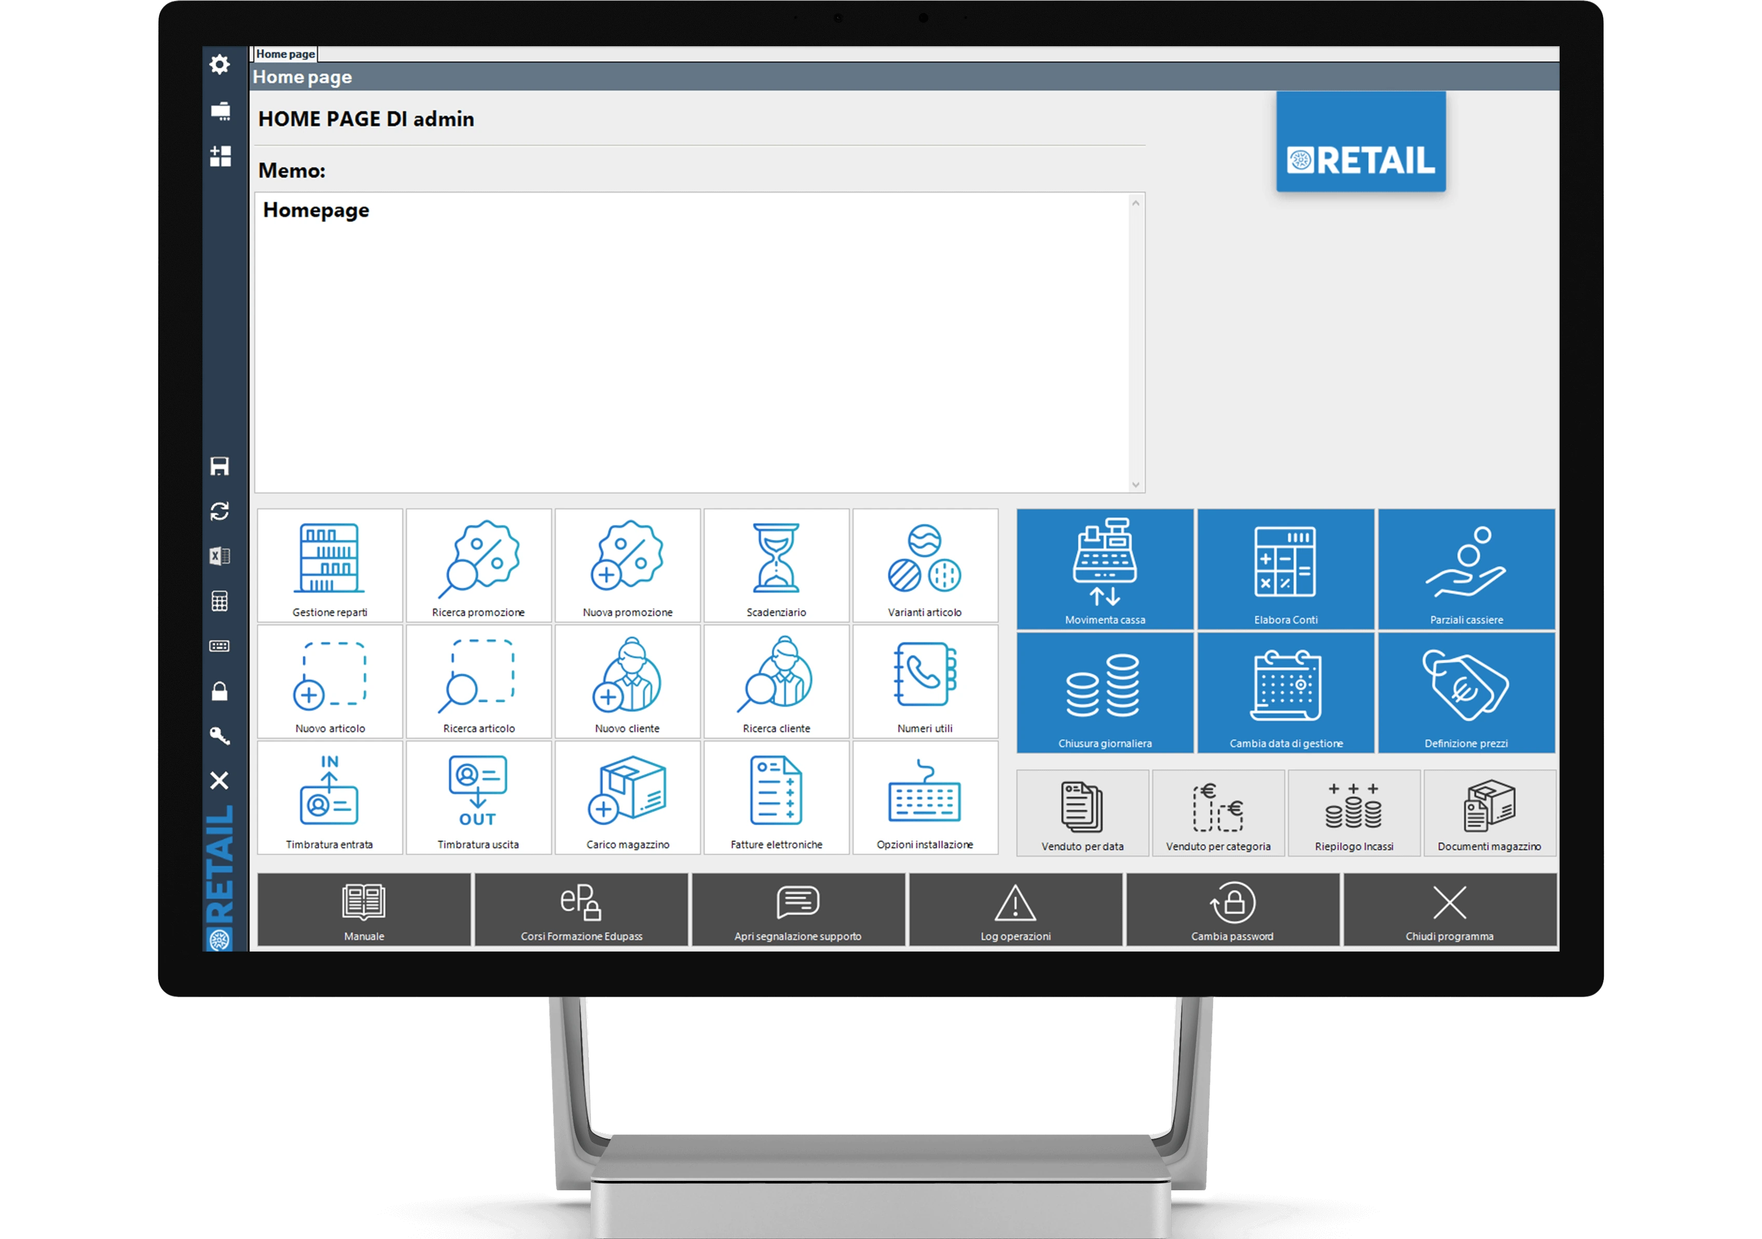This screenshot has height=1239, width=1762.
Task: Click the save floppy icon in sidebar
Action: pos(219,466)
